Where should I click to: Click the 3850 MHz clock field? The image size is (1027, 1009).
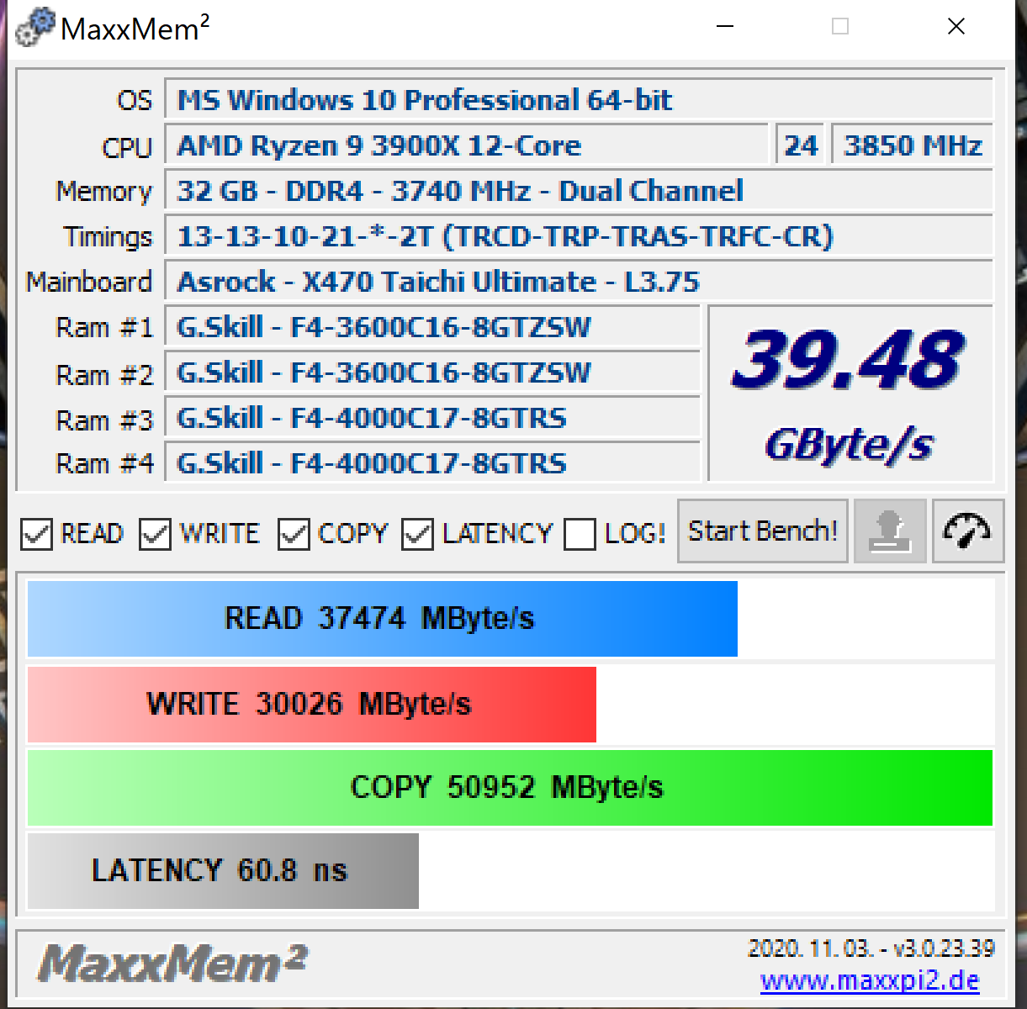(913, 145)
